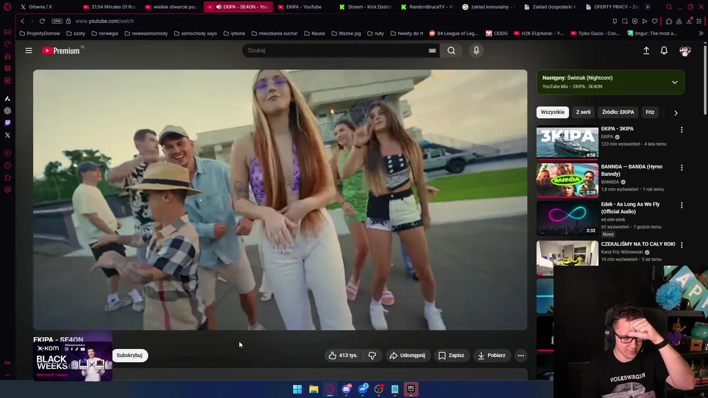Subscribe with the Subskrybuj button

129,355
